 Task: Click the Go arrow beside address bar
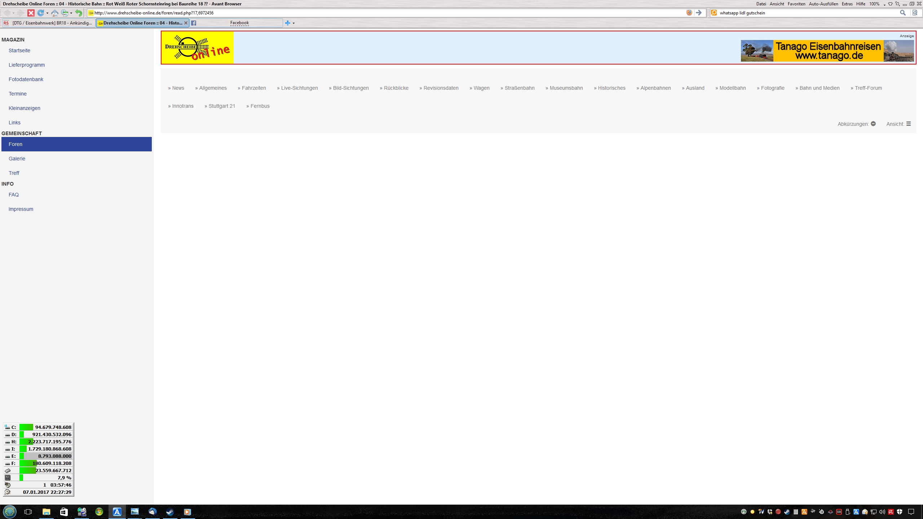click(699, 13)
